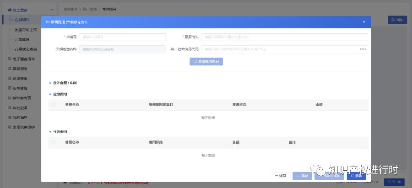The width and height of the screenshot is (412, 188).
Task: Click the 电子缴费清单 sidebar icon
Action: [10, 59]
